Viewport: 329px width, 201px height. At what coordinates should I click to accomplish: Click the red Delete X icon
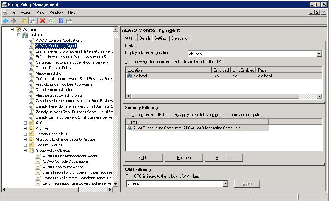[43, 21]
